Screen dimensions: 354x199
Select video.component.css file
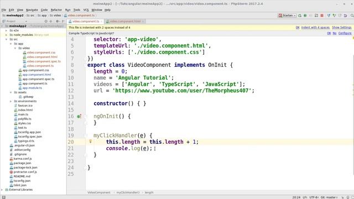click(41, 53)
